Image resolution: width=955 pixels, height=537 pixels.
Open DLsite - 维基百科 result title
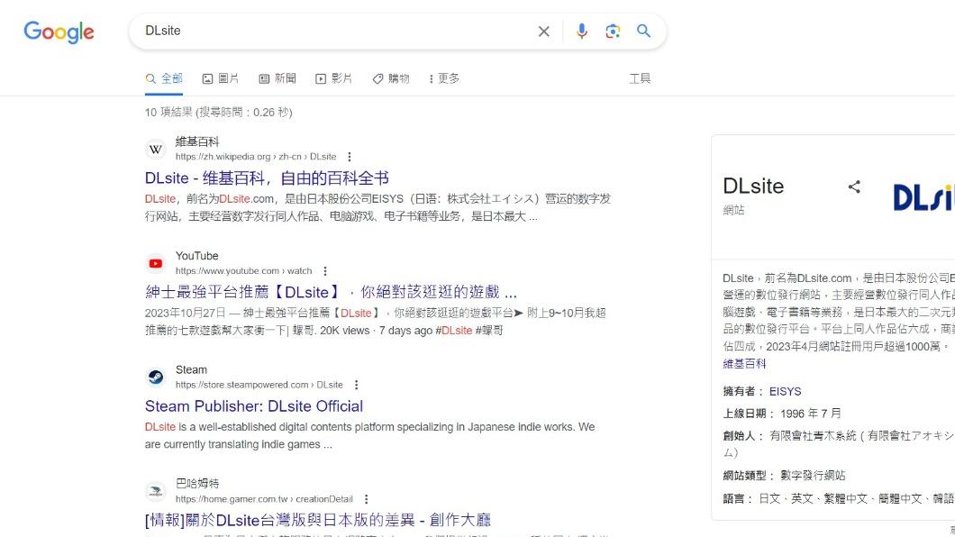pyautogui.click(x=267, y=178)
